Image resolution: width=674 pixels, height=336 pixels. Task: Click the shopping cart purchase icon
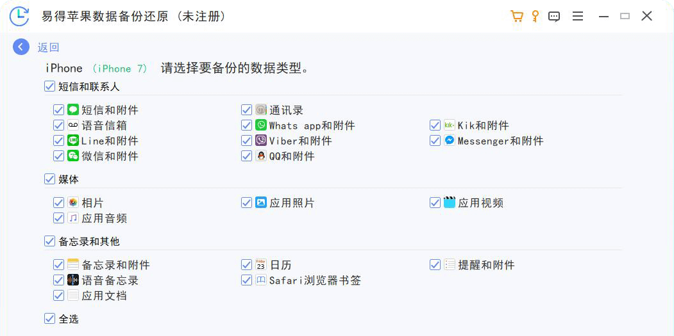(516, 16)
